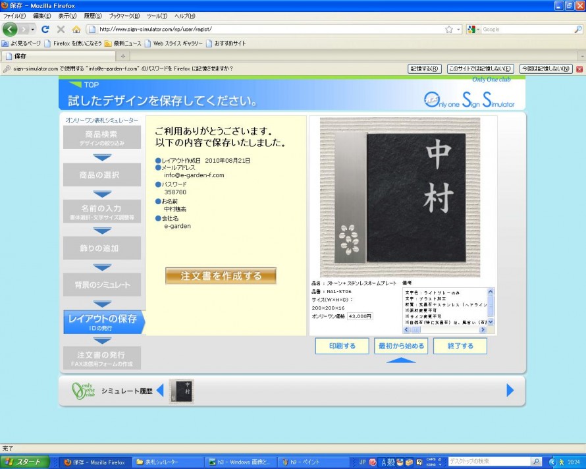
Task: Click the 注文書を作成する button
Action: click(x=221, y=275)
